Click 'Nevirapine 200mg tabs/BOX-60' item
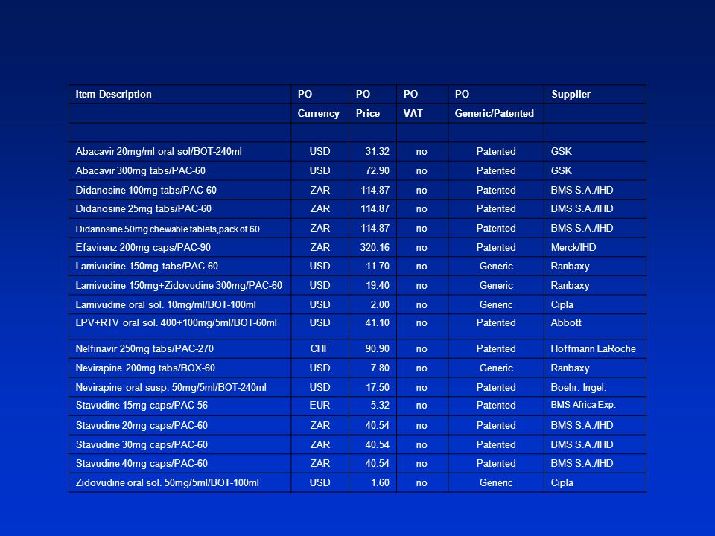This screenshot has width=715, height=536. coord(145,368)
